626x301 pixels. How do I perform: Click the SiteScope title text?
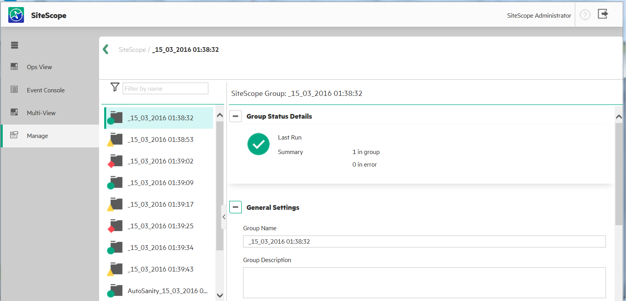49,15
